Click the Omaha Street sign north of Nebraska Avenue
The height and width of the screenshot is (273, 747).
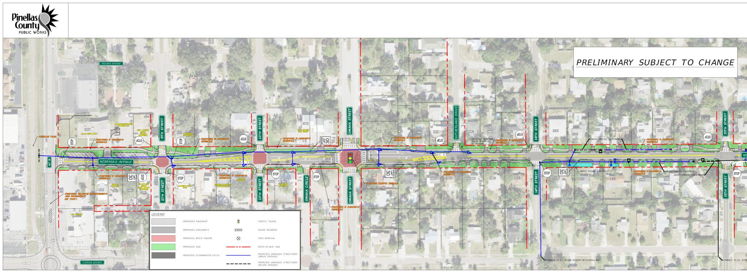pyautogui.click(x=350, y=121)
